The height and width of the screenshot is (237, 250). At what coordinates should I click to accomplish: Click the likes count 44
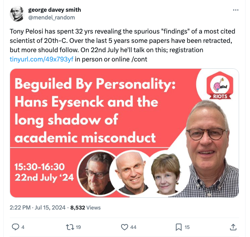coord(133,227)
